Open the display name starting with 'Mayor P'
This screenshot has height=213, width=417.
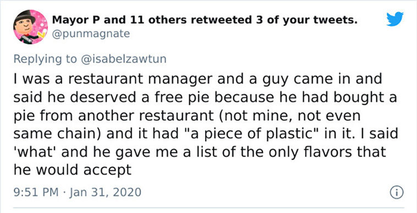coord(205,20)
